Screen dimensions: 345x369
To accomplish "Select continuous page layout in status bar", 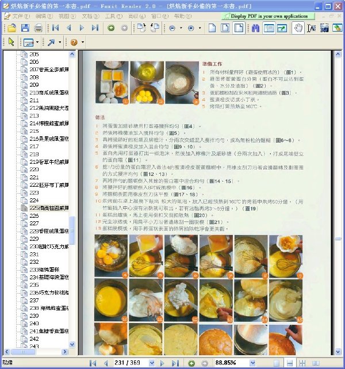I will 289,363.
